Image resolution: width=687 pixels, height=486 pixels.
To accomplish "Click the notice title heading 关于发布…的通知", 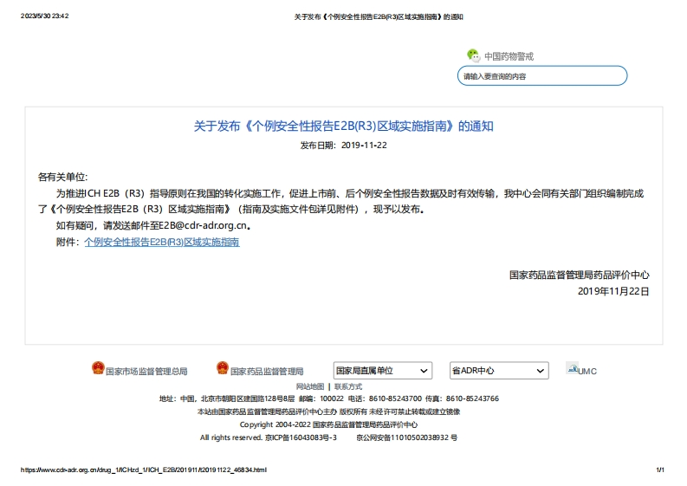I will tap(343, 126).
